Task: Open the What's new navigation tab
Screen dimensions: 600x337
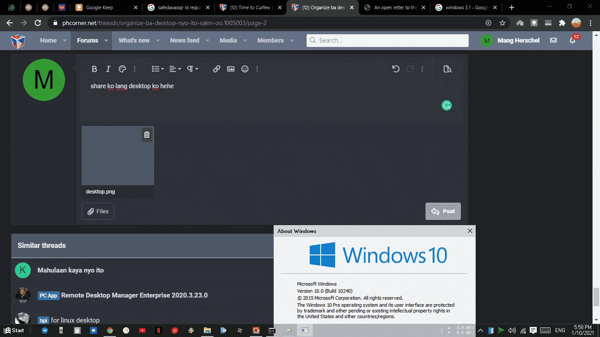Action: click(x=134, y=40)
